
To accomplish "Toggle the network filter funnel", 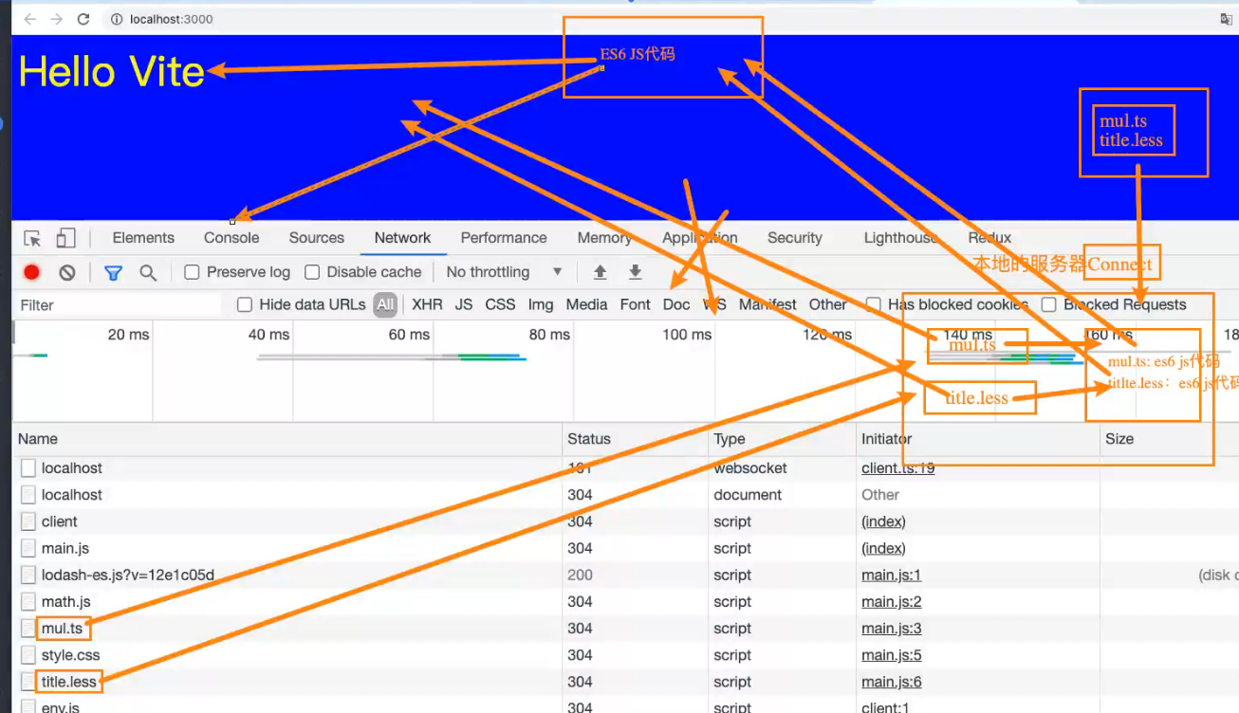I will [x=113, y=272].
